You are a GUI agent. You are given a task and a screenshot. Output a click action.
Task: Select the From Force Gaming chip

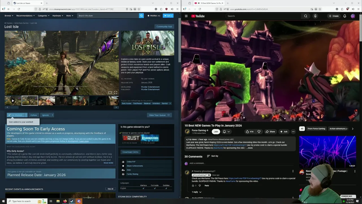pyautogui.click(x=316, y=129)
